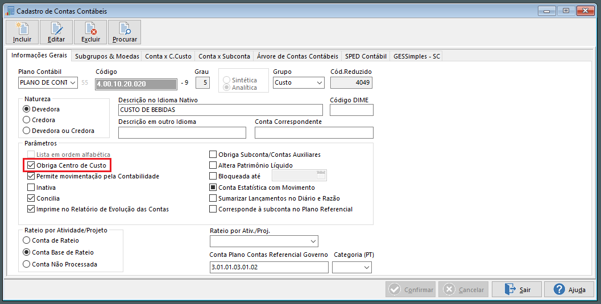The width and height of the screenshot is (601, 304).
Task: Enable the Inativa checkbox
Action: coord(31,187)
